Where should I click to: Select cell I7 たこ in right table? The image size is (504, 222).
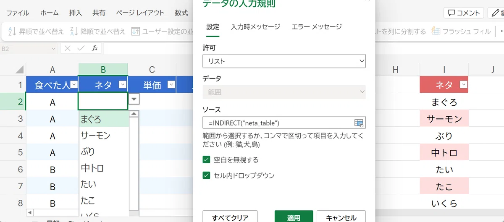pos(444,187)
